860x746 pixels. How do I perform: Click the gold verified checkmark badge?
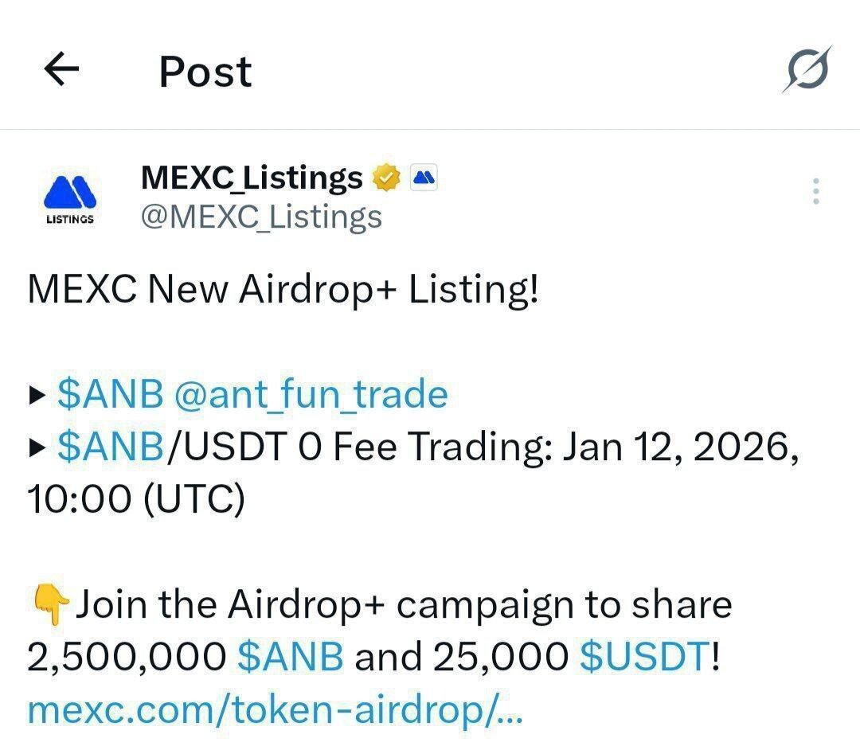click(386, 178)
